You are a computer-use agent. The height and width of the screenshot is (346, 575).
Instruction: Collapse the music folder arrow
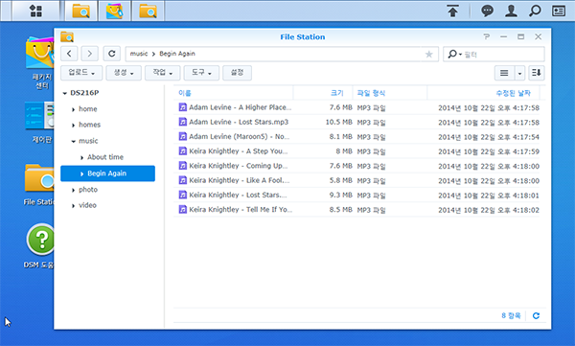pyautogui.click(x=74, y=141)
